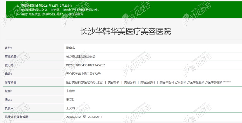Click notice line about 凌晨1点至凌晨5点系统维护
Image resolution: width=242 pixels, height=123 pixels.
pyautogui.click(x=51, y=14)
